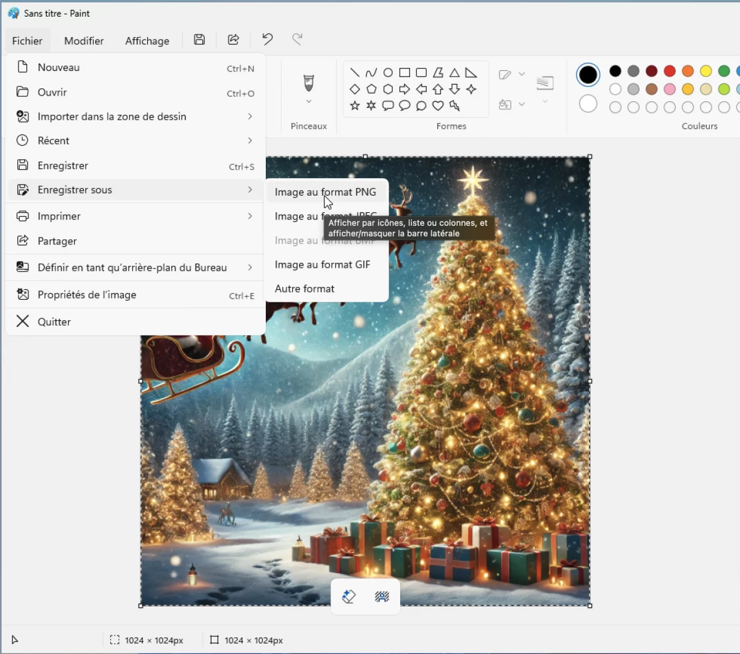This screenshot has height=654, width=740.
Task: Pick the yellow color swatch
Action: coord(706,71)
